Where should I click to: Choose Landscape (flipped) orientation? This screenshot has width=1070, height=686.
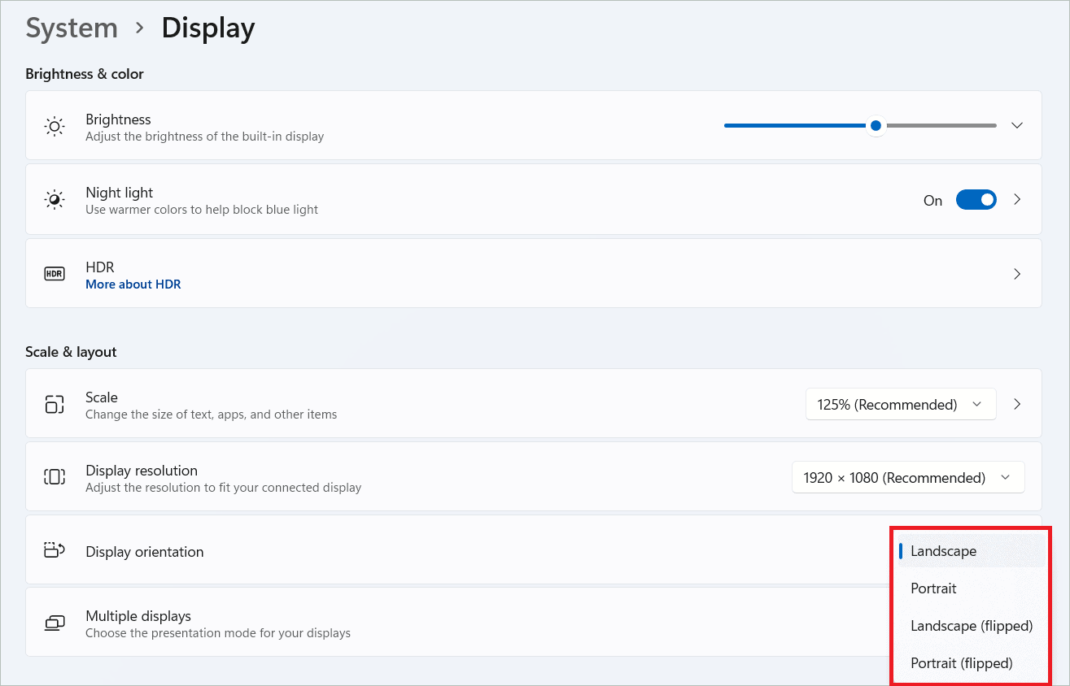pyautogui.click(x=972, y=626)
